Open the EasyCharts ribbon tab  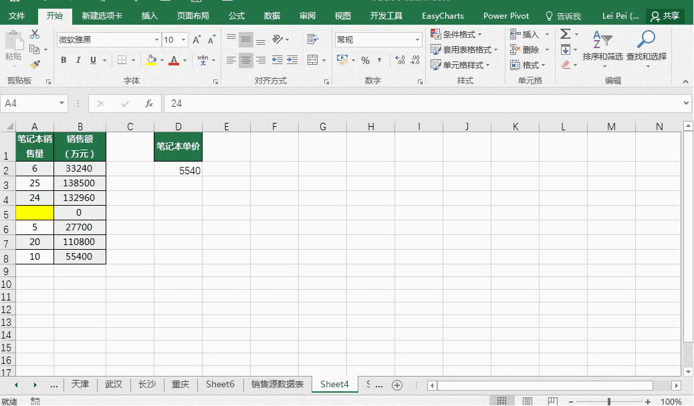[x=445, y=15]
